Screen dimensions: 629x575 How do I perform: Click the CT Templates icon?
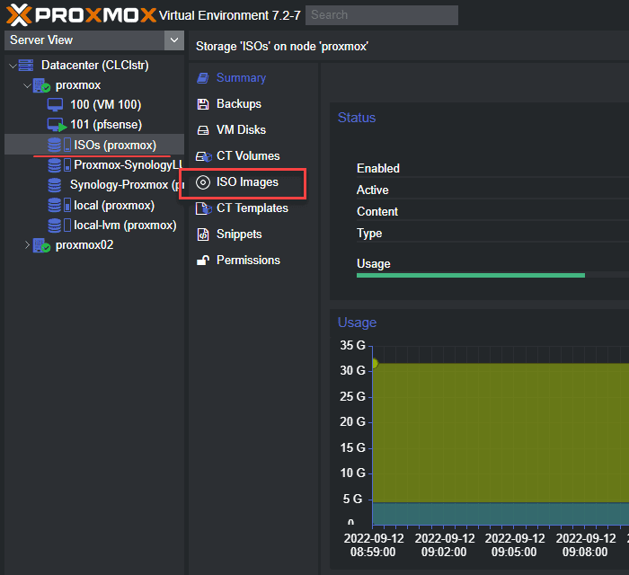pos(203,208)
